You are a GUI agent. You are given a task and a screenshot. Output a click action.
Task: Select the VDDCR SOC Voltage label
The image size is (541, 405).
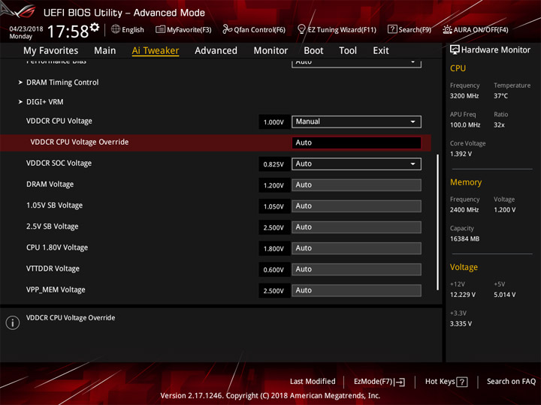pyautogui.click(x=59, y=163)
